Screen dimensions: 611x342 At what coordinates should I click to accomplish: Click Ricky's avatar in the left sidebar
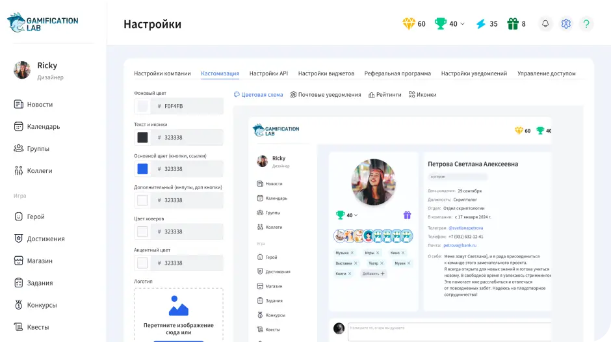click(x=22, y=70)
